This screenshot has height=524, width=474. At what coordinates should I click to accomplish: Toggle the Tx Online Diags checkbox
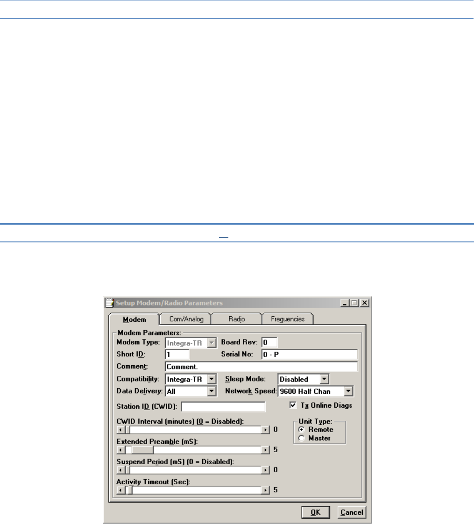click(293, 405)
